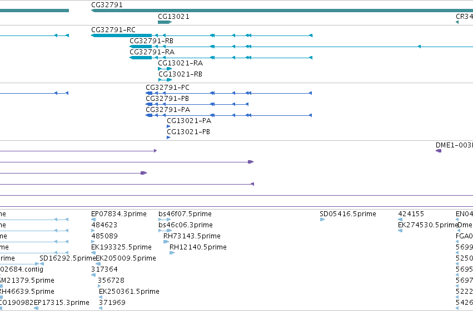Select the 356728 feature label
The height and width of the screenshot is (311, 473).
pos(111,281)
